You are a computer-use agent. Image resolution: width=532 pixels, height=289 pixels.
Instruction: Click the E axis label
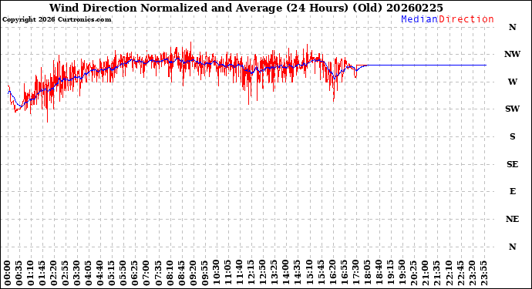512,192
